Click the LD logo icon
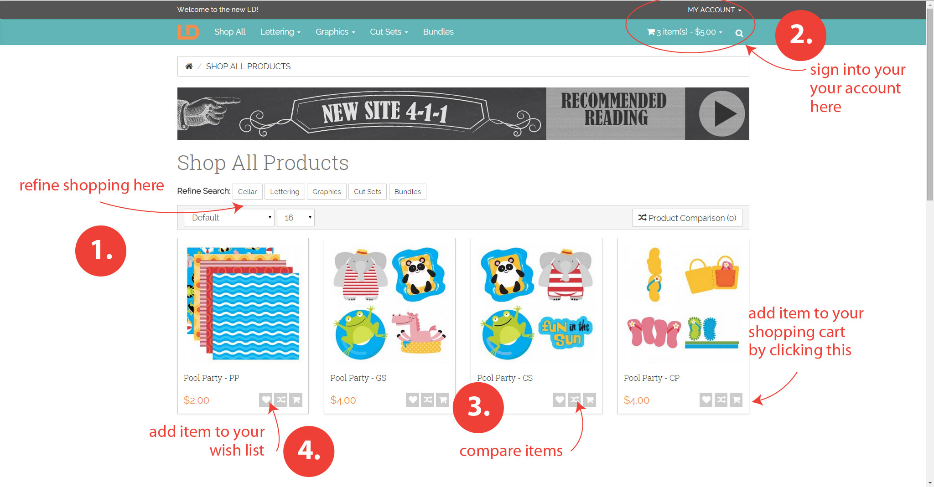The width and height of the screenshot is (934, 487). point(188,32)
